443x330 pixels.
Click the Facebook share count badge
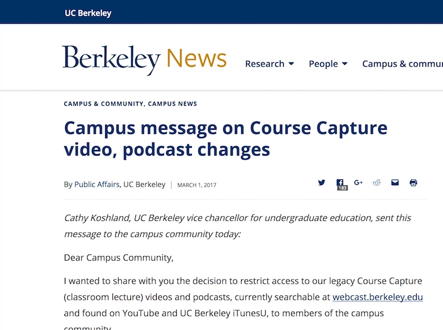[342, 188]
